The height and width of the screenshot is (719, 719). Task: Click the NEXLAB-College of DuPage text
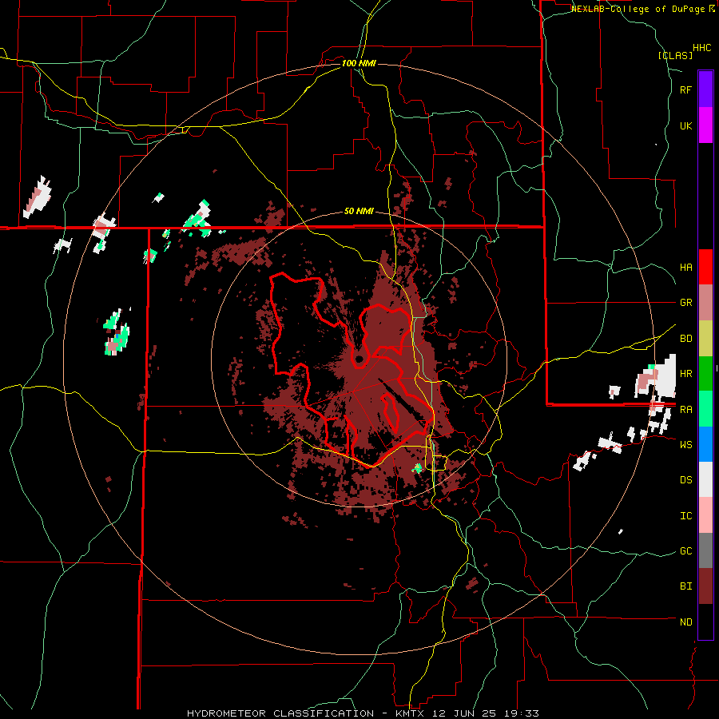tap(640, 9)
